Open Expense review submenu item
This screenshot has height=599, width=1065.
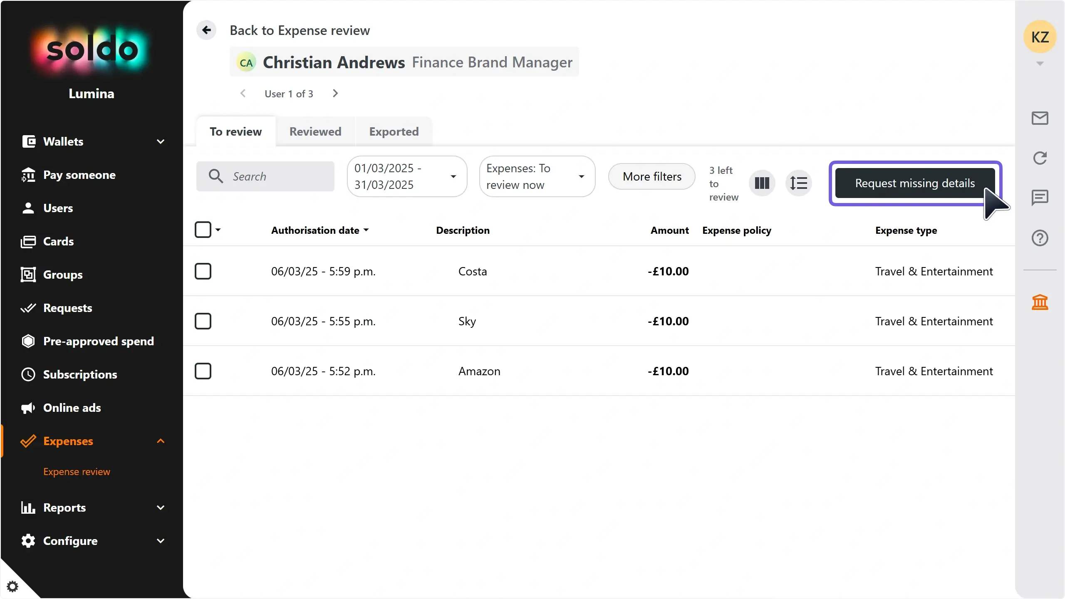(77, 472)
